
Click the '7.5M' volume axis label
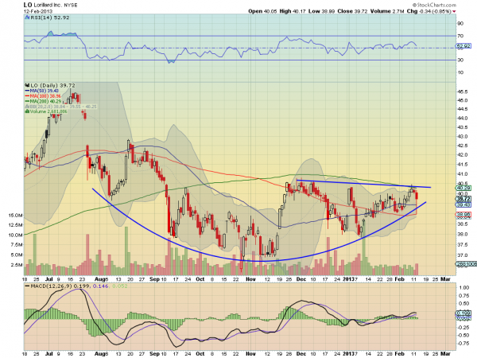17,245
